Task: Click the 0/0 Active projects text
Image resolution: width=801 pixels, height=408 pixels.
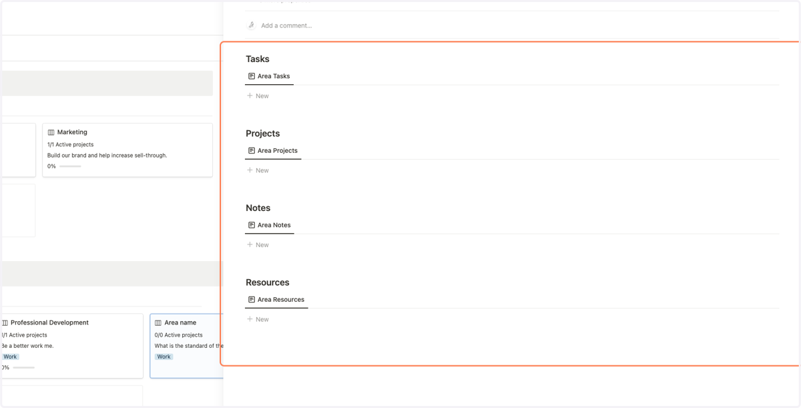Action: [178, 335]
